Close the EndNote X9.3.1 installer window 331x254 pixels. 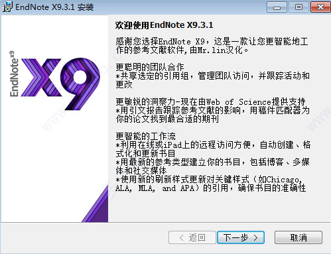click(320, 7)
